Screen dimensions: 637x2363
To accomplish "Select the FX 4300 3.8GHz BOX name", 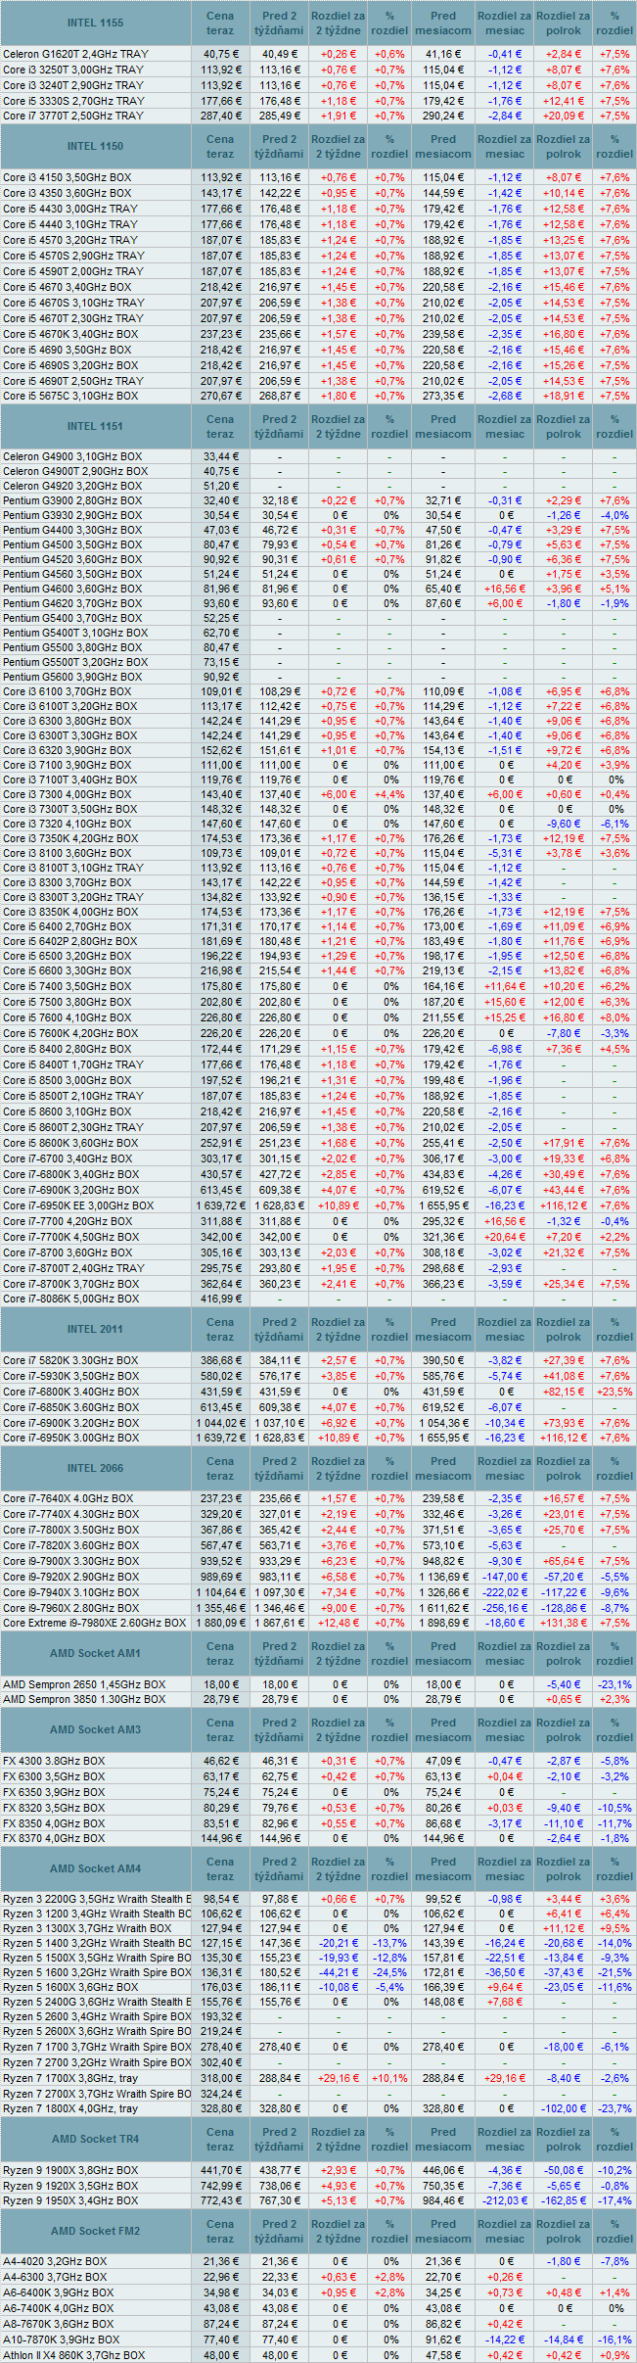I will click(54, 1761).
